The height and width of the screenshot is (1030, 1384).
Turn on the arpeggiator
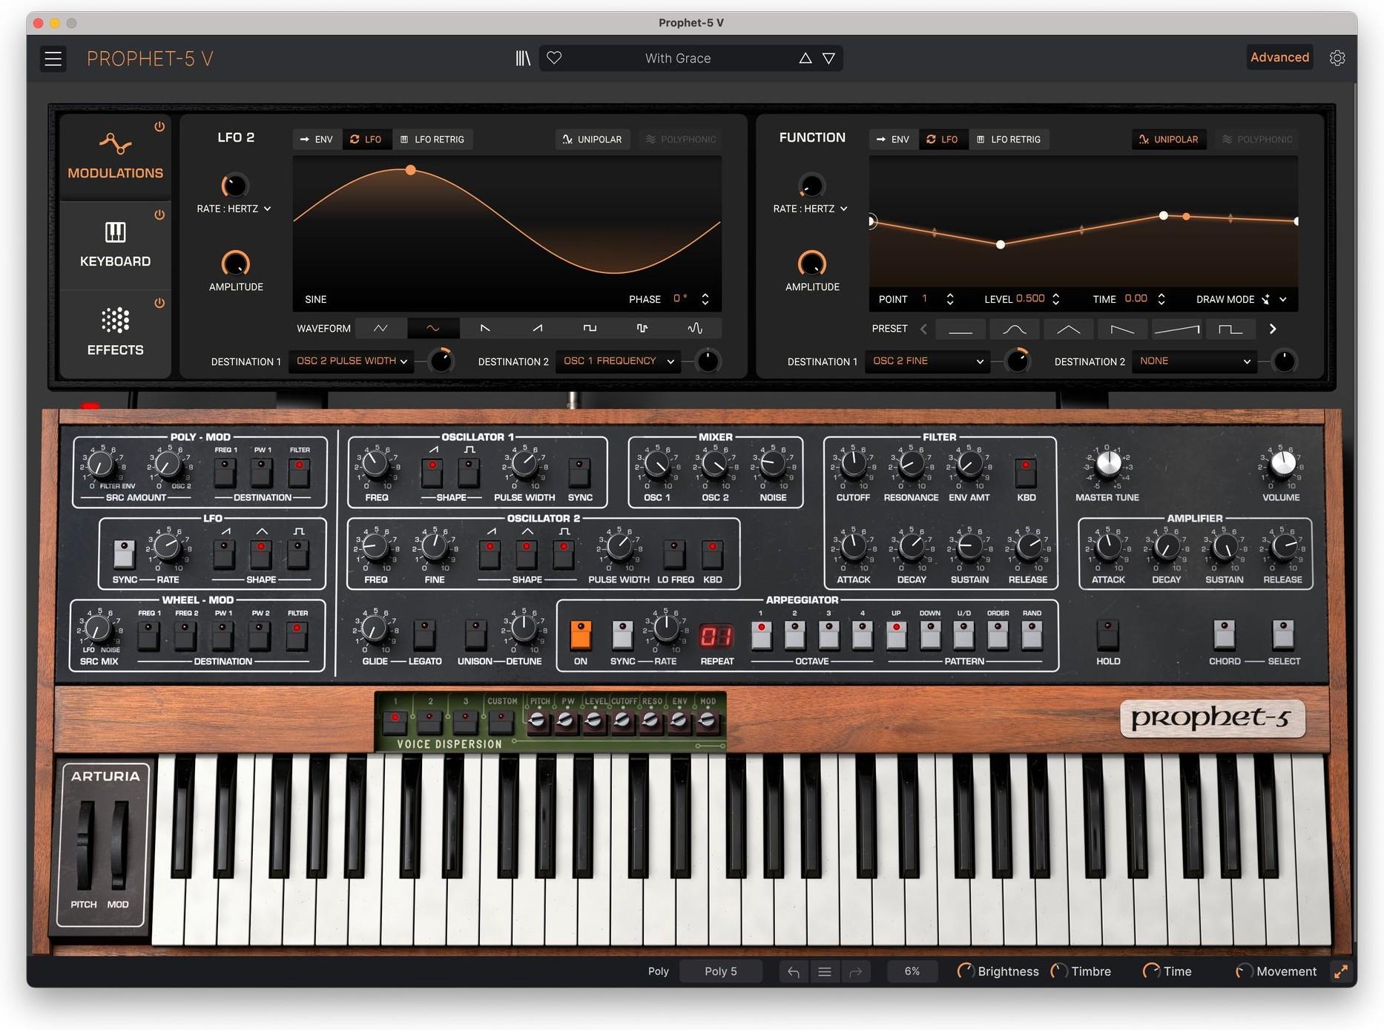click(x=581, y=636)
